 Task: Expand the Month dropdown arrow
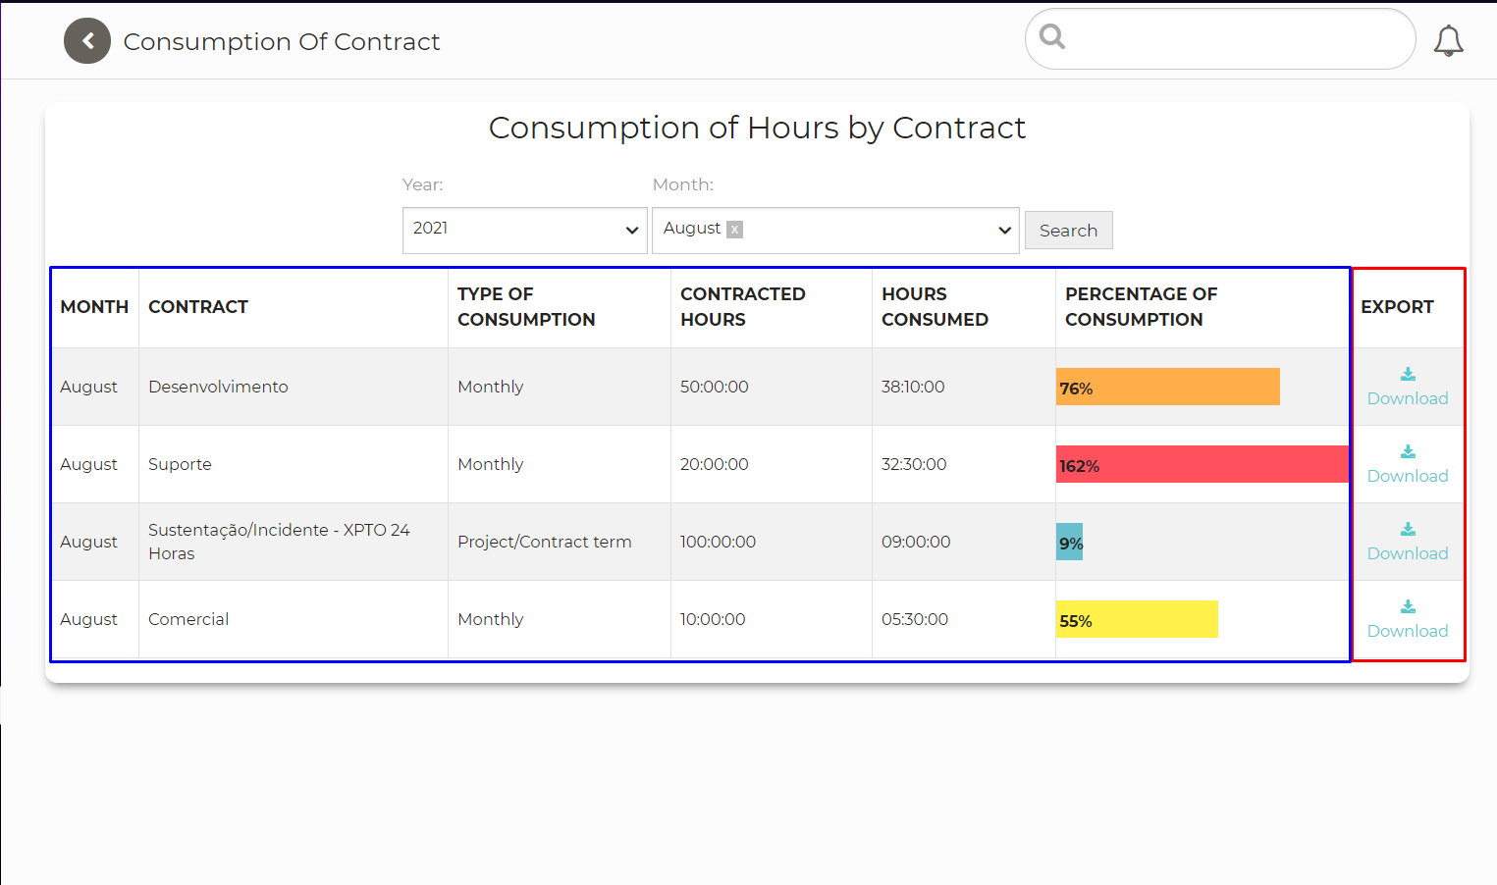[x=1004, y=231]
